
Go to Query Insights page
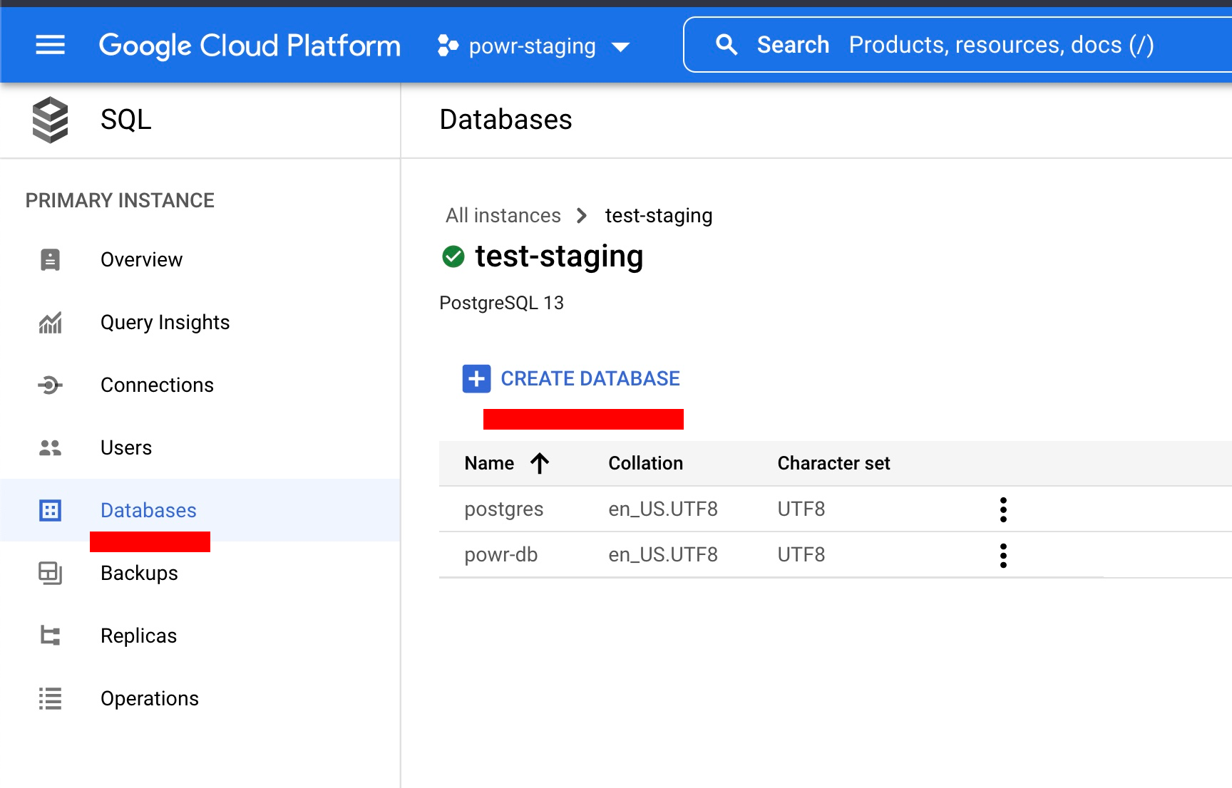165,323
